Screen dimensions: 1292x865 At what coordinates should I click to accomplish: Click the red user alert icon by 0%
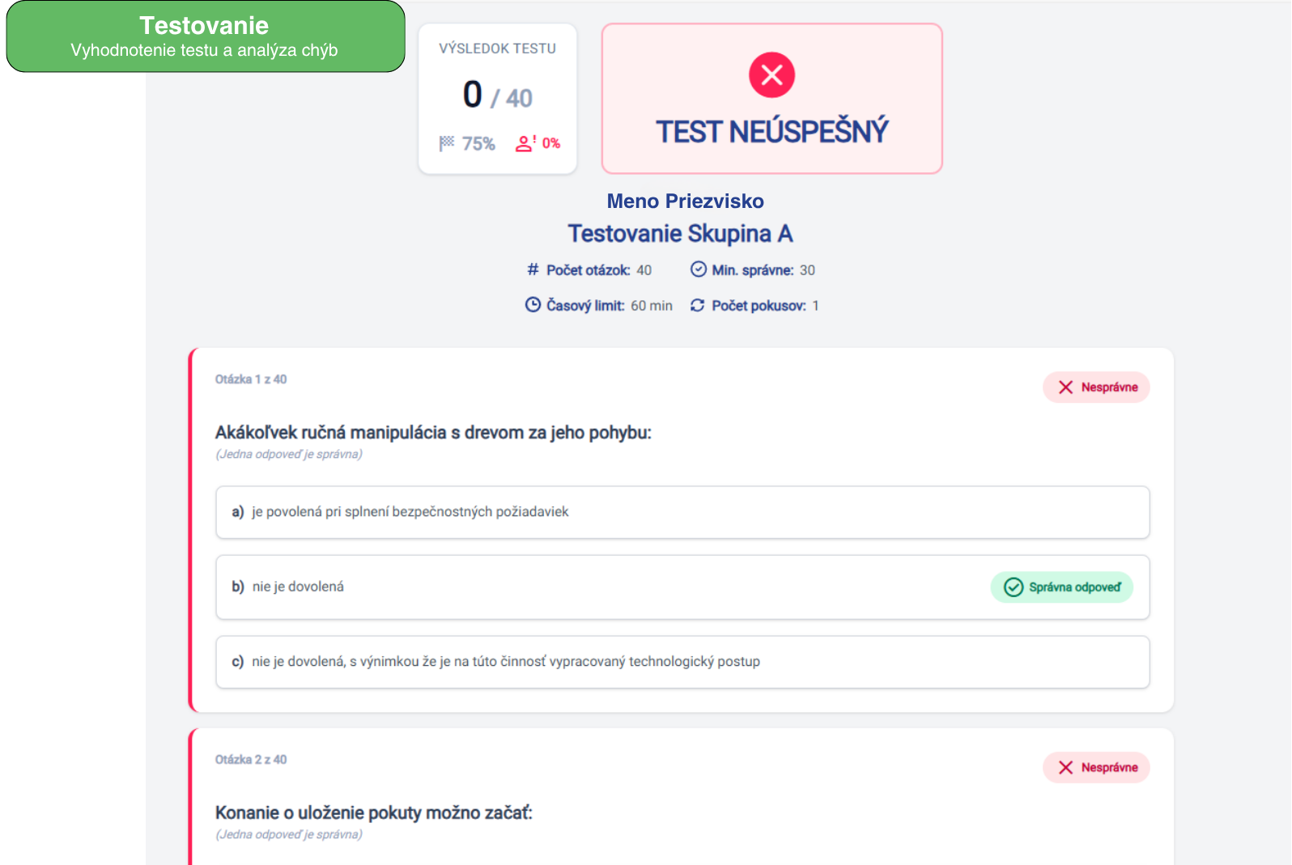pyautogui.click(x=525, y=143)
